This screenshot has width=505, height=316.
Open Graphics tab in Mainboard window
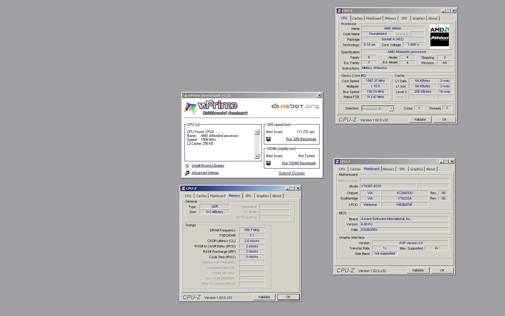pos(416,169)
